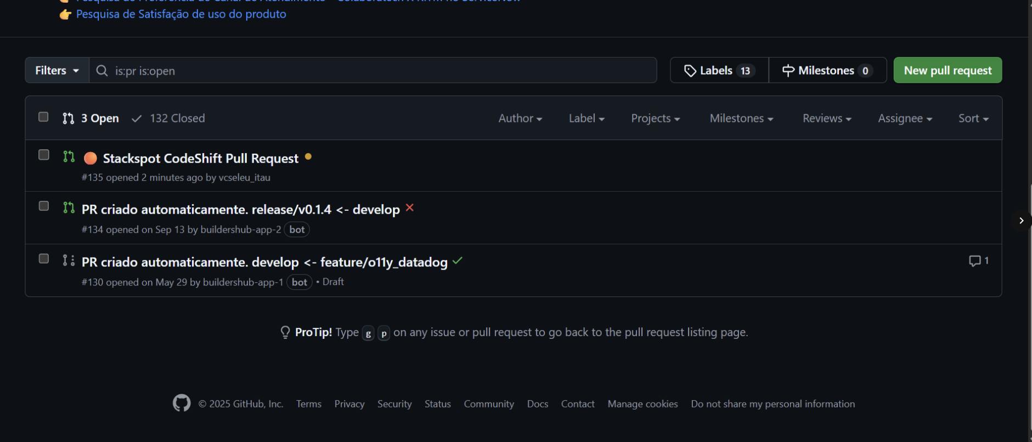
Task: Open the Sort dropdown menu
Action: click(973, 118)
